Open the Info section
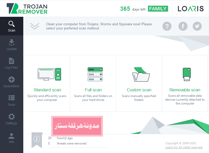209x153 pixels. pos(12,138)
